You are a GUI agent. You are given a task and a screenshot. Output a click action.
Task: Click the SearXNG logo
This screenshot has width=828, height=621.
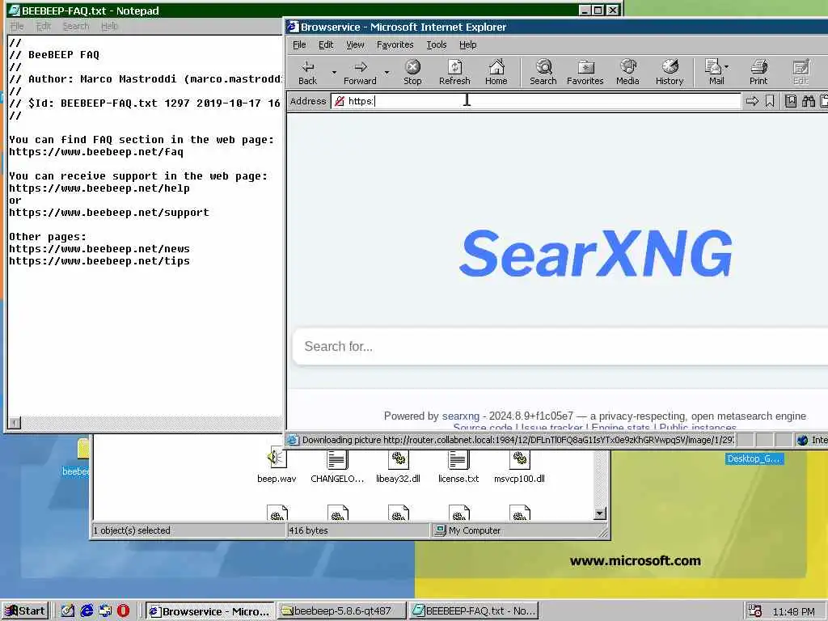[x=596, y=253]
